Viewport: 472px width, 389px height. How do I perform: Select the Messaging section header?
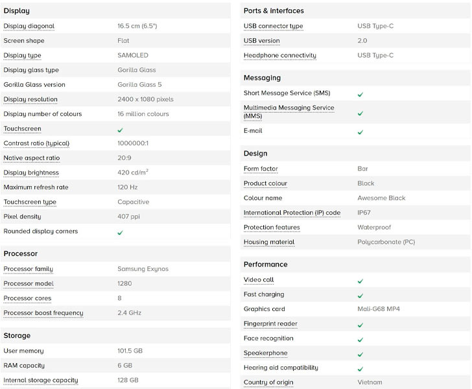tap(262, 78)
